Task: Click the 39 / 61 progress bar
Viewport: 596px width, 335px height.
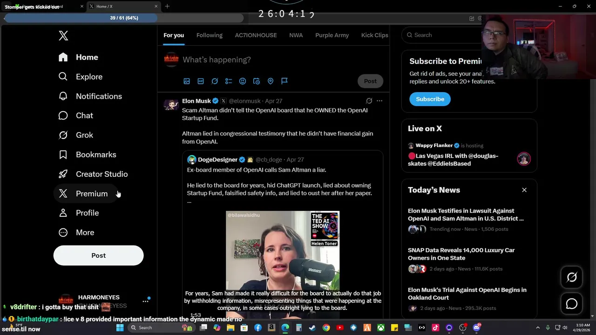Action: [124, 18]
